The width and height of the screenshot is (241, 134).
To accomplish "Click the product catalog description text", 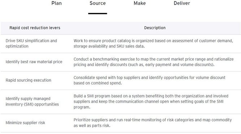I will [x=153, y=43].
